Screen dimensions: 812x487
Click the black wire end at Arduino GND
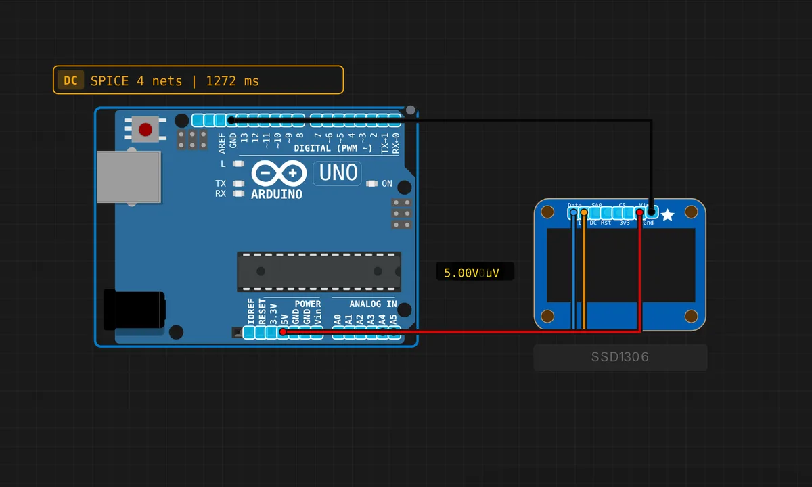point(231,120)
